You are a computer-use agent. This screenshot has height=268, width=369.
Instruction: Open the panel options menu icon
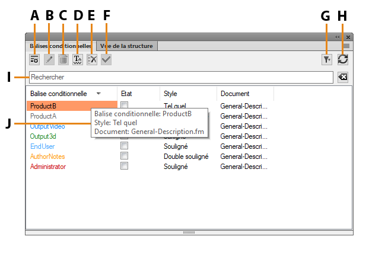[346, 46]
